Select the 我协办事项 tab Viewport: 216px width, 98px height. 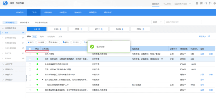[25, 23]
